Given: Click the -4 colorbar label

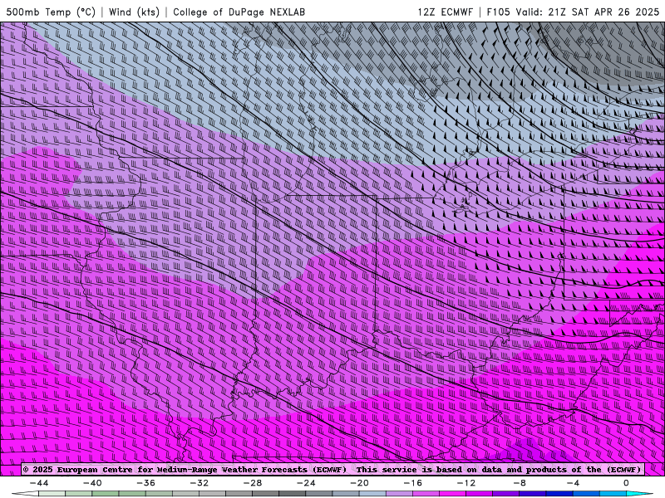Looking at the screenshot, I should click(x=573, y=483).
